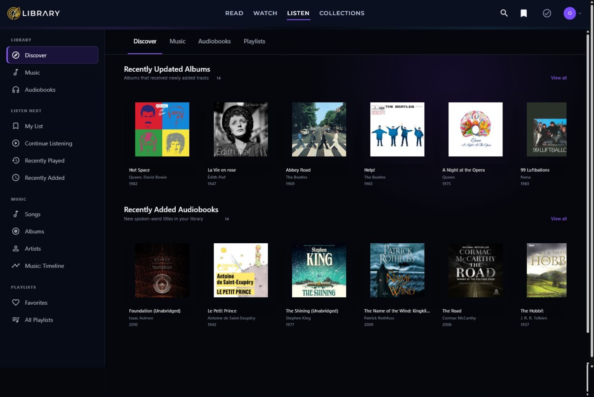Click the Favorites heart icon

pos(16,303)
